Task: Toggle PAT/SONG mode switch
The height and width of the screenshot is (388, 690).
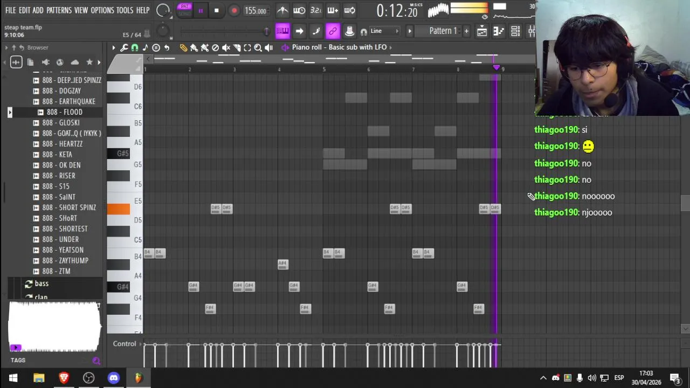Action: [x=184, y=10]
